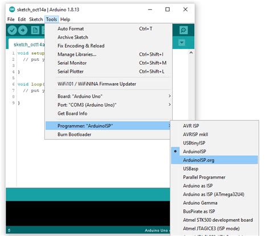Open WiFi101 / WiFiNINA Firmware Updater
This screenshot has width=270, height=236.
pyautogui.click(x=109, y=84)
